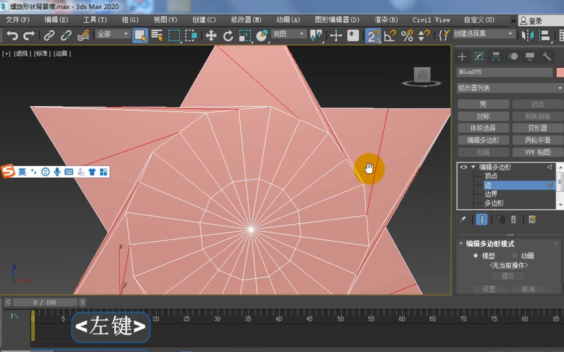The image size is (564, 352).
Task: Toggle Spinner Snap icon
Action: [424, 36]
